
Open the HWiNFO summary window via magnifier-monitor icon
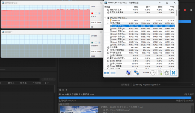coord(128,73)
